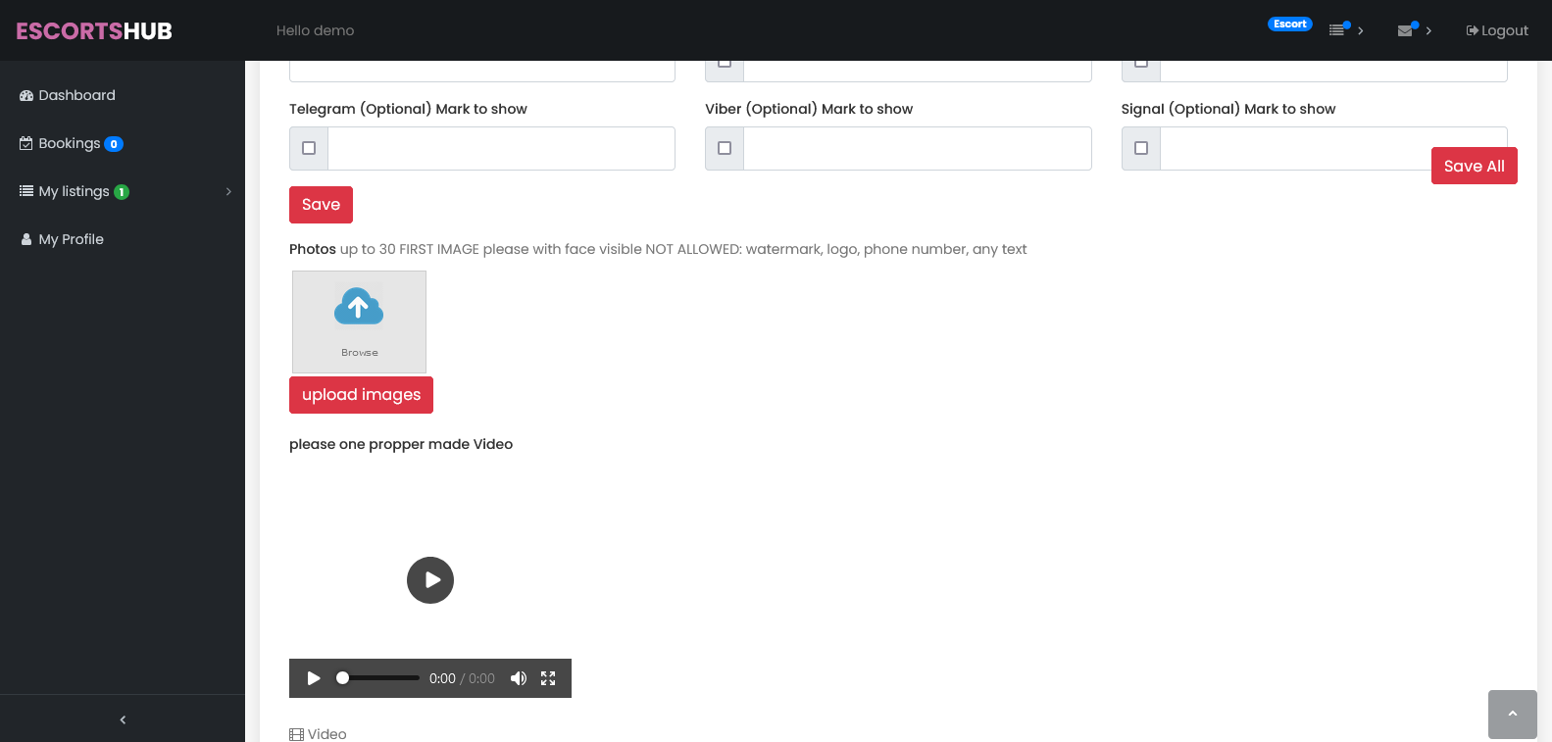Click the ESCORTSHUB logo
1552x742 pixels.
coord(94,30)
